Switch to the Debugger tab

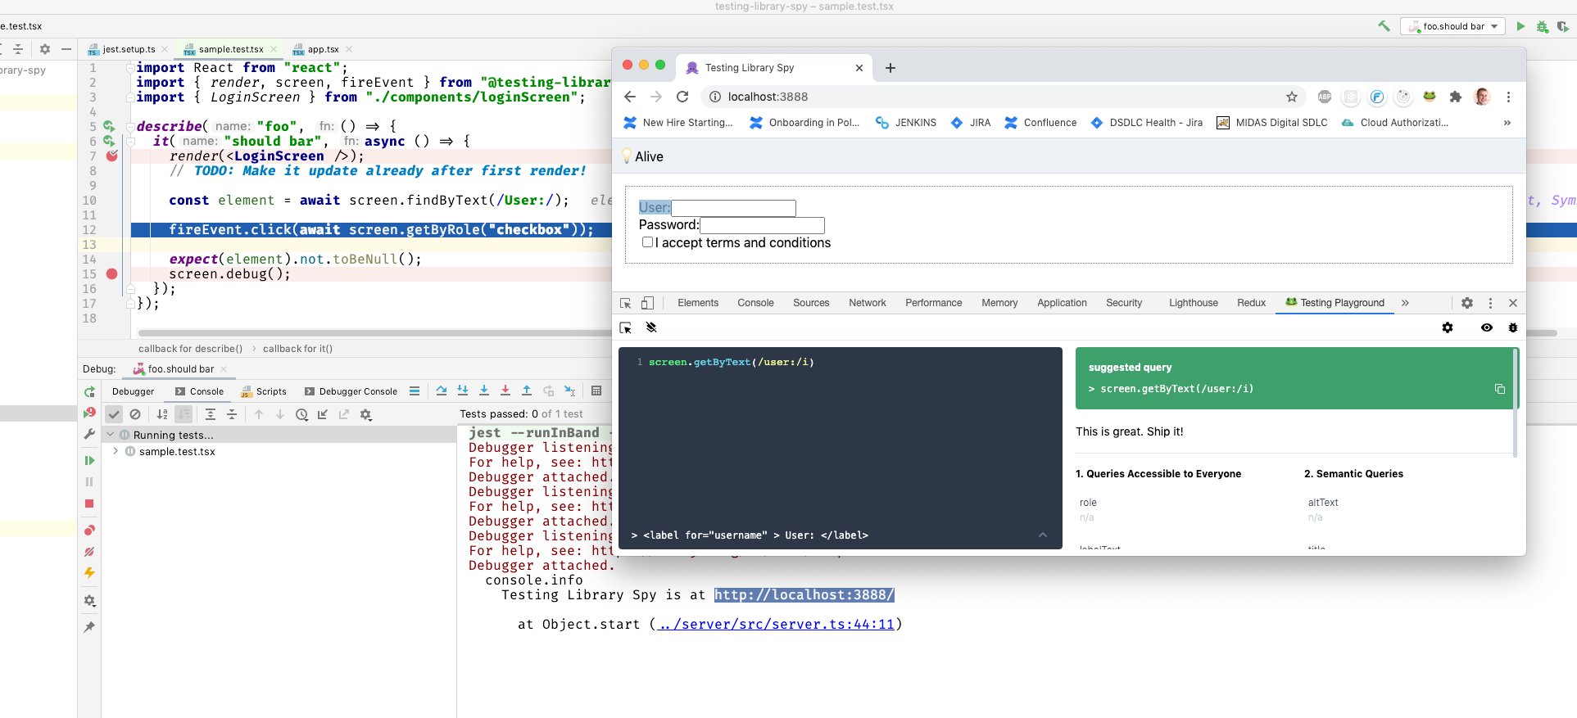(133, 391)
